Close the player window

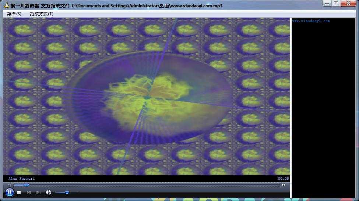[348, 3]
